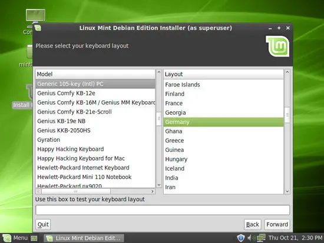This screenshot has width=324, height=243.
Task: Select Genius Comfy KB-12e model
Action: pos(95,94)
